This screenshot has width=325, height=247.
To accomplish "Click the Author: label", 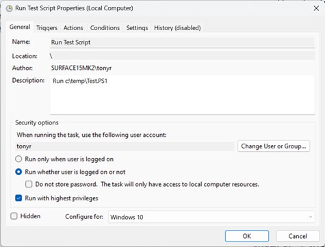I will point(22,68).
